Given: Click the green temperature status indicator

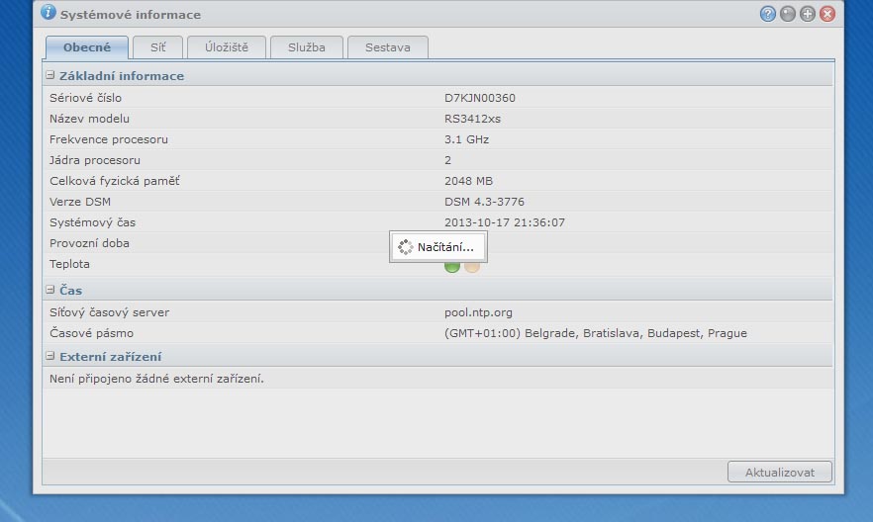Looking at the screenshot, I should point(452,267).
